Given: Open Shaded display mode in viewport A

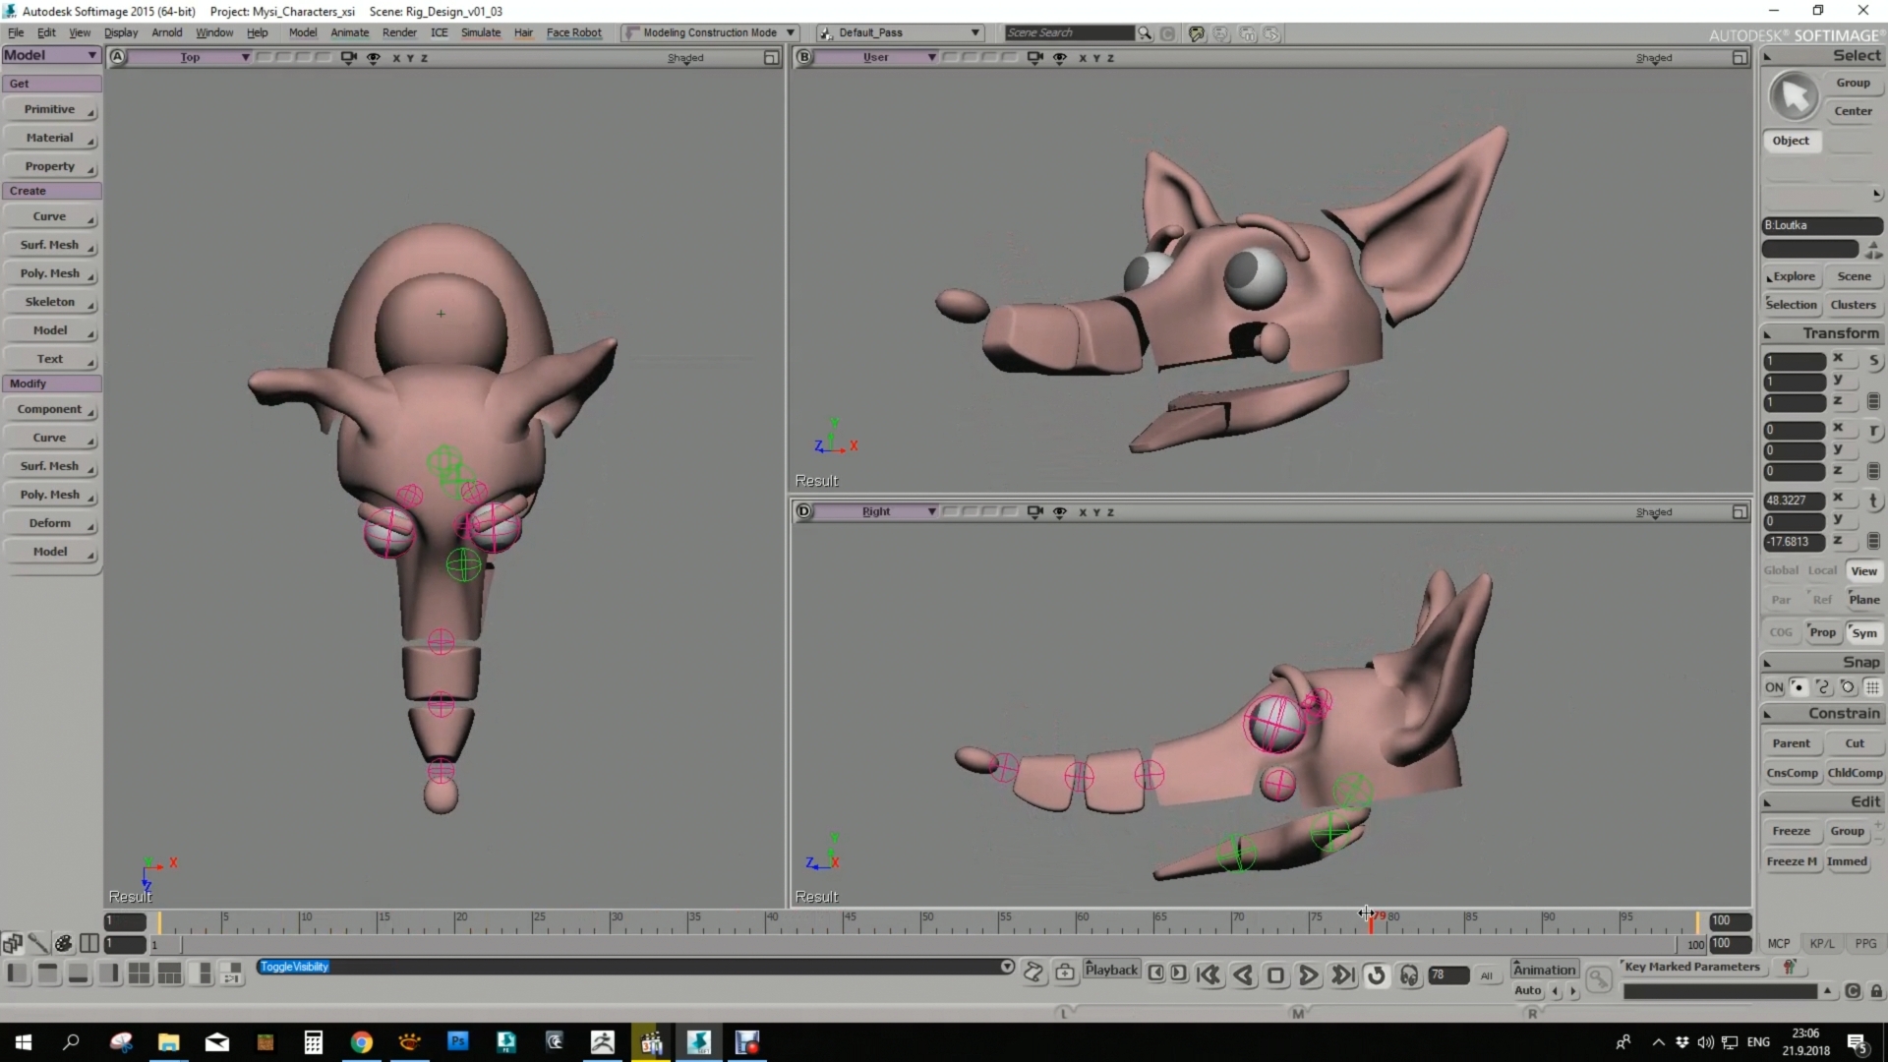Looking at the screenshot, I should point(685,59).
